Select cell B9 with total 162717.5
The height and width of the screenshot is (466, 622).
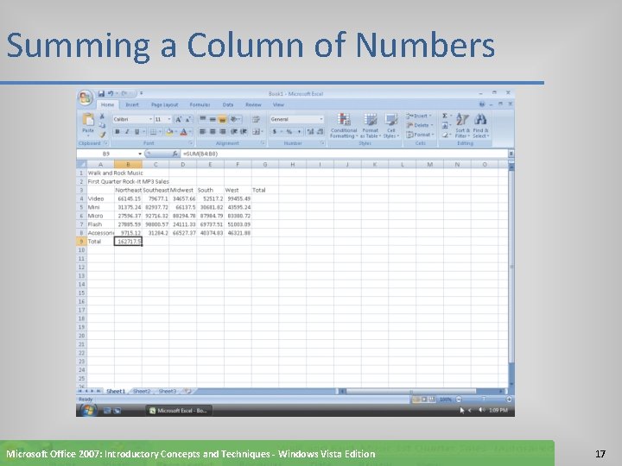[128, 242]
